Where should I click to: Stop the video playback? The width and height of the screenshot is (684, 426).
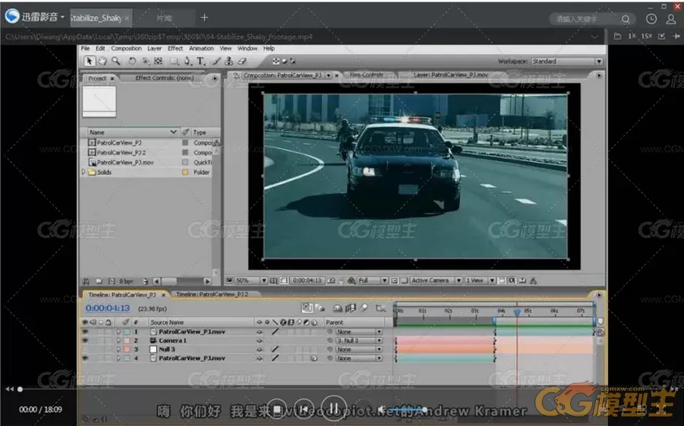(x=276, y=409)
